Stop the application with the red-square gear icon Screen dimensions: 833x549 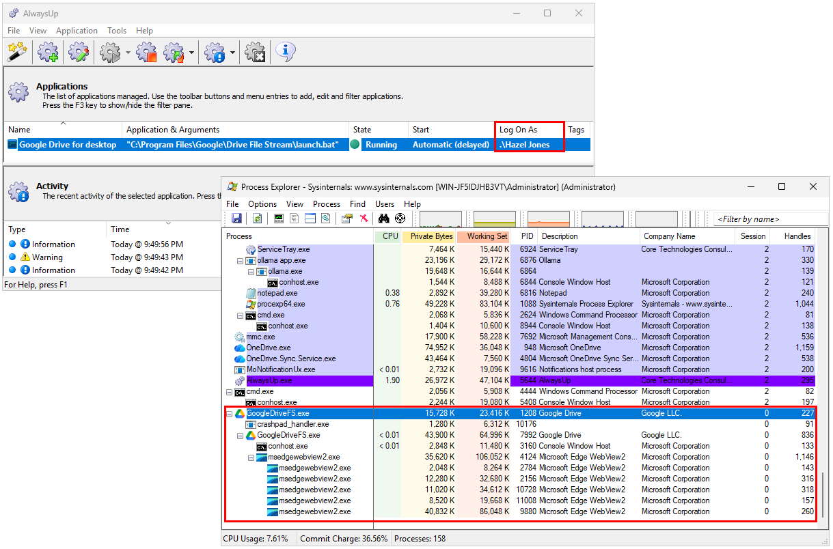[x=146, y=52]
